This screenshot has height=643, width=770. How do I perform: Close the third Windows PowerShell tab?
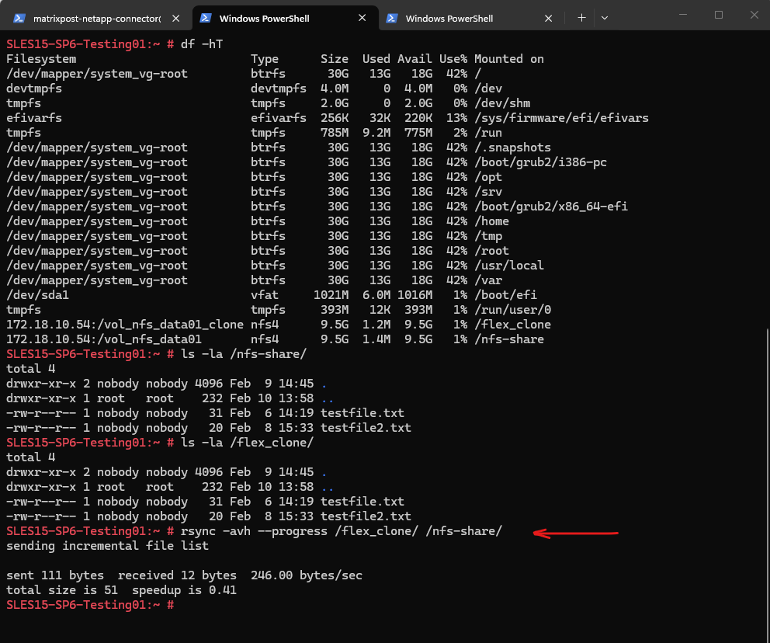pos(550,18)
